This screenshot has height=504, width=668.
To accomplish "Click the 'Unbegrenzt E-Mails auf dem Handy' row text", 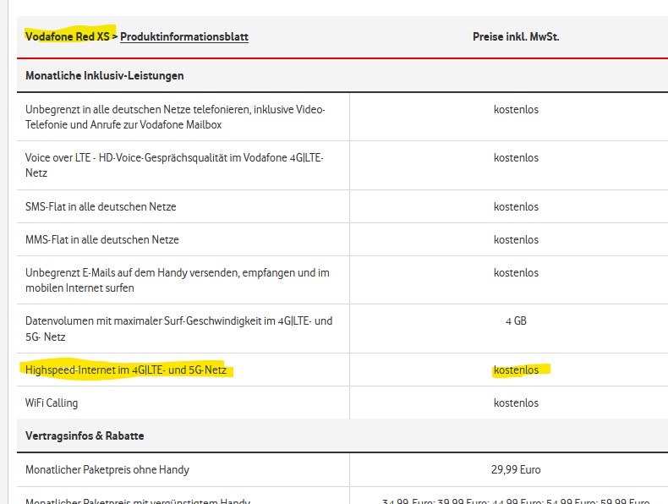I will click(178, 280).
